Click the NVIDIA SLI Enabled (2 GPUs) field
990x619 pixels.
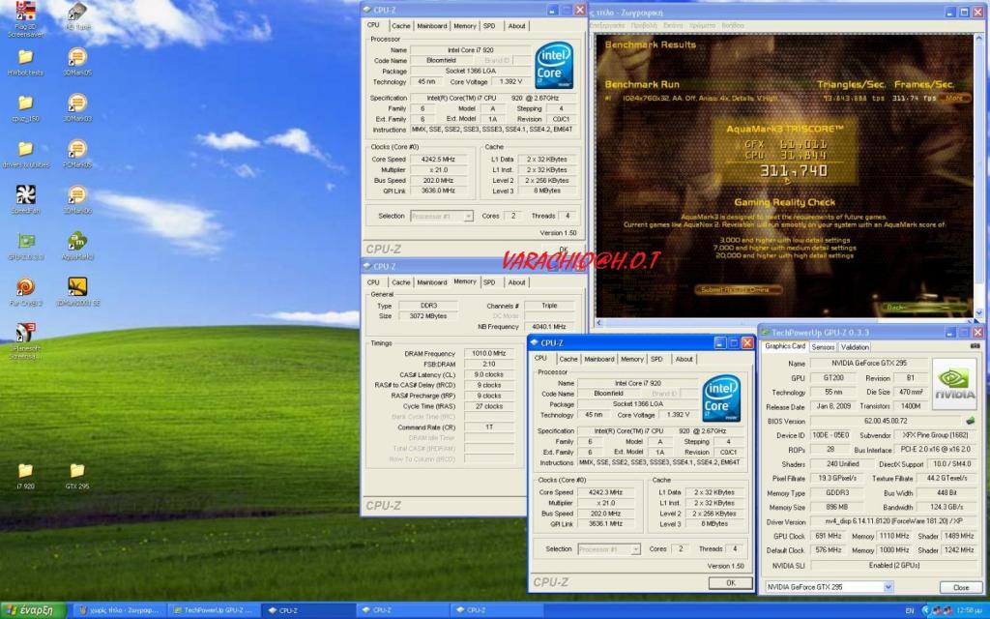892,565
